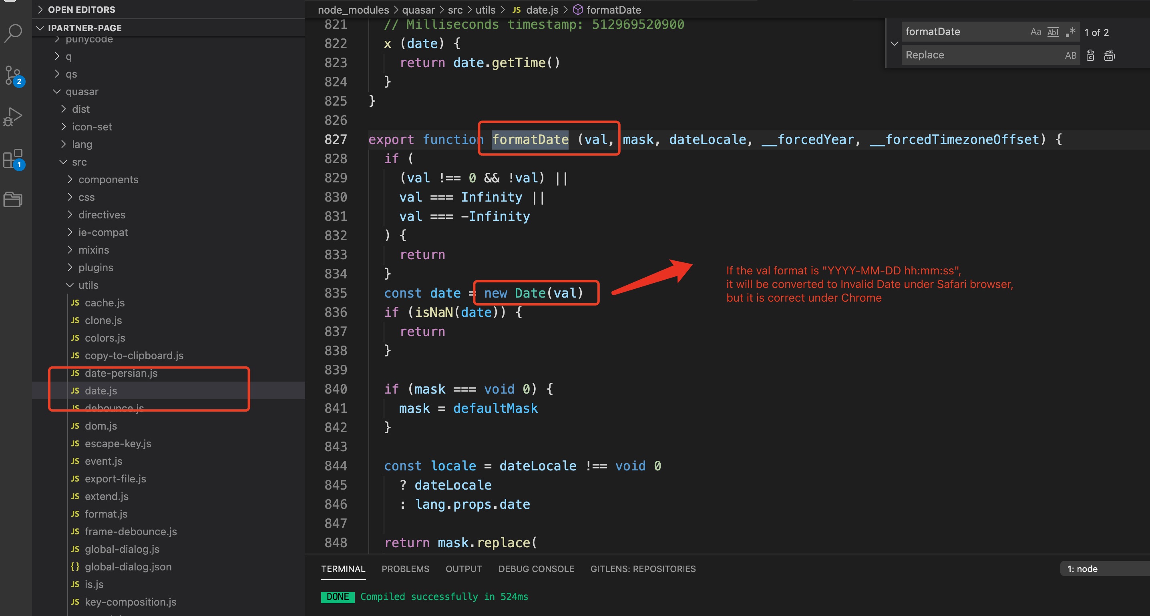Collapse the replace row of the find widget
1150x616 pixels.
pyautogui.click(x=894, y=44)
